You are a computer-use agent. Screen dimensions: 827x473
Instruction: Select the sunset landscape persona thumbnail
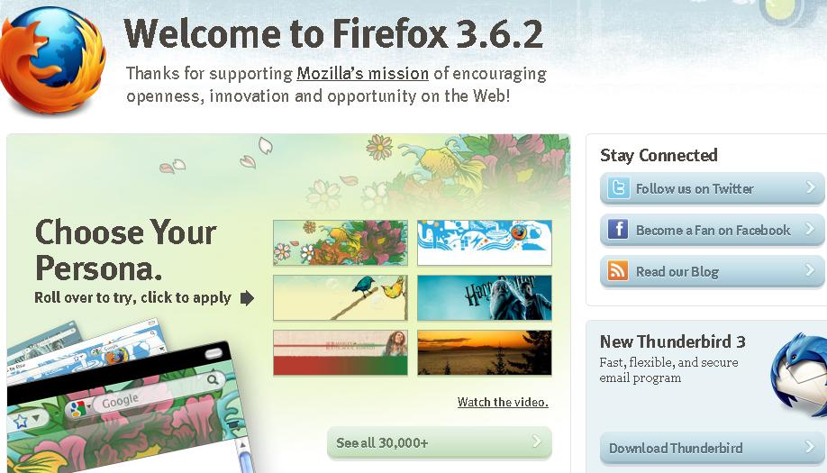(484, 353)
